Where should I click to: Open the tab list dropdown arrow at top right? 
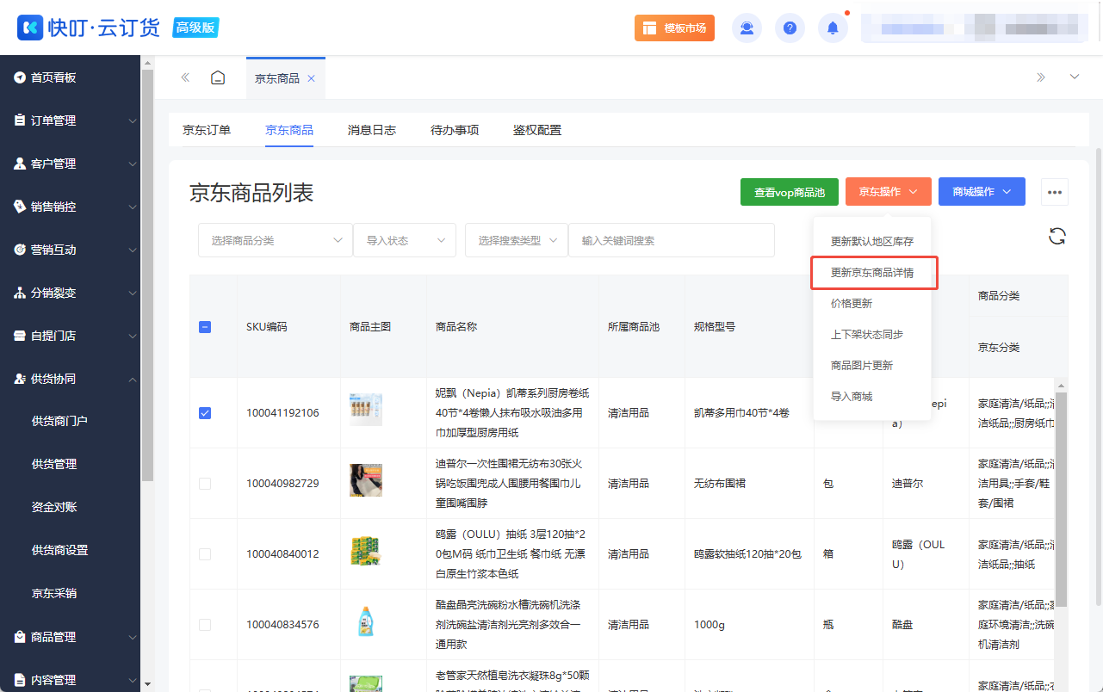tap(1075, 77)
